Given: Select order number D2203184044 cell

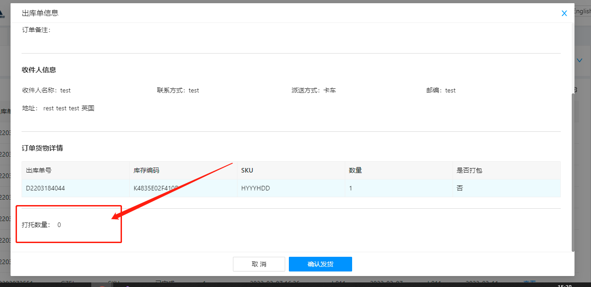Looking at the screenshot, I should pos(45,188).
